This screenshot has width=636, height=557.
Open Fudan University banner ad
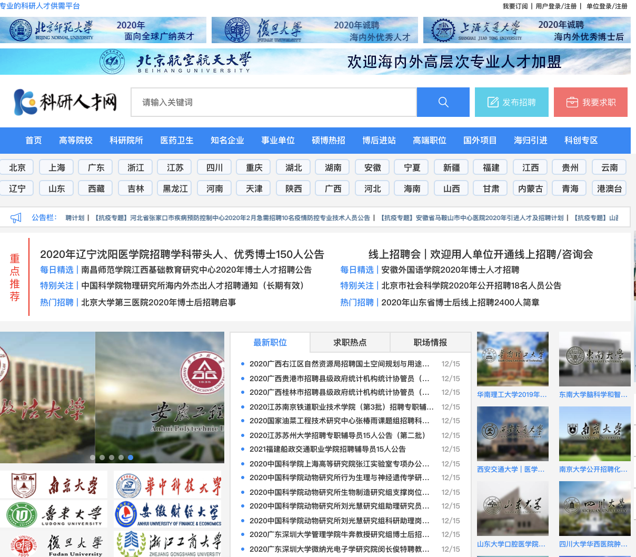click(x=315, y=30)
